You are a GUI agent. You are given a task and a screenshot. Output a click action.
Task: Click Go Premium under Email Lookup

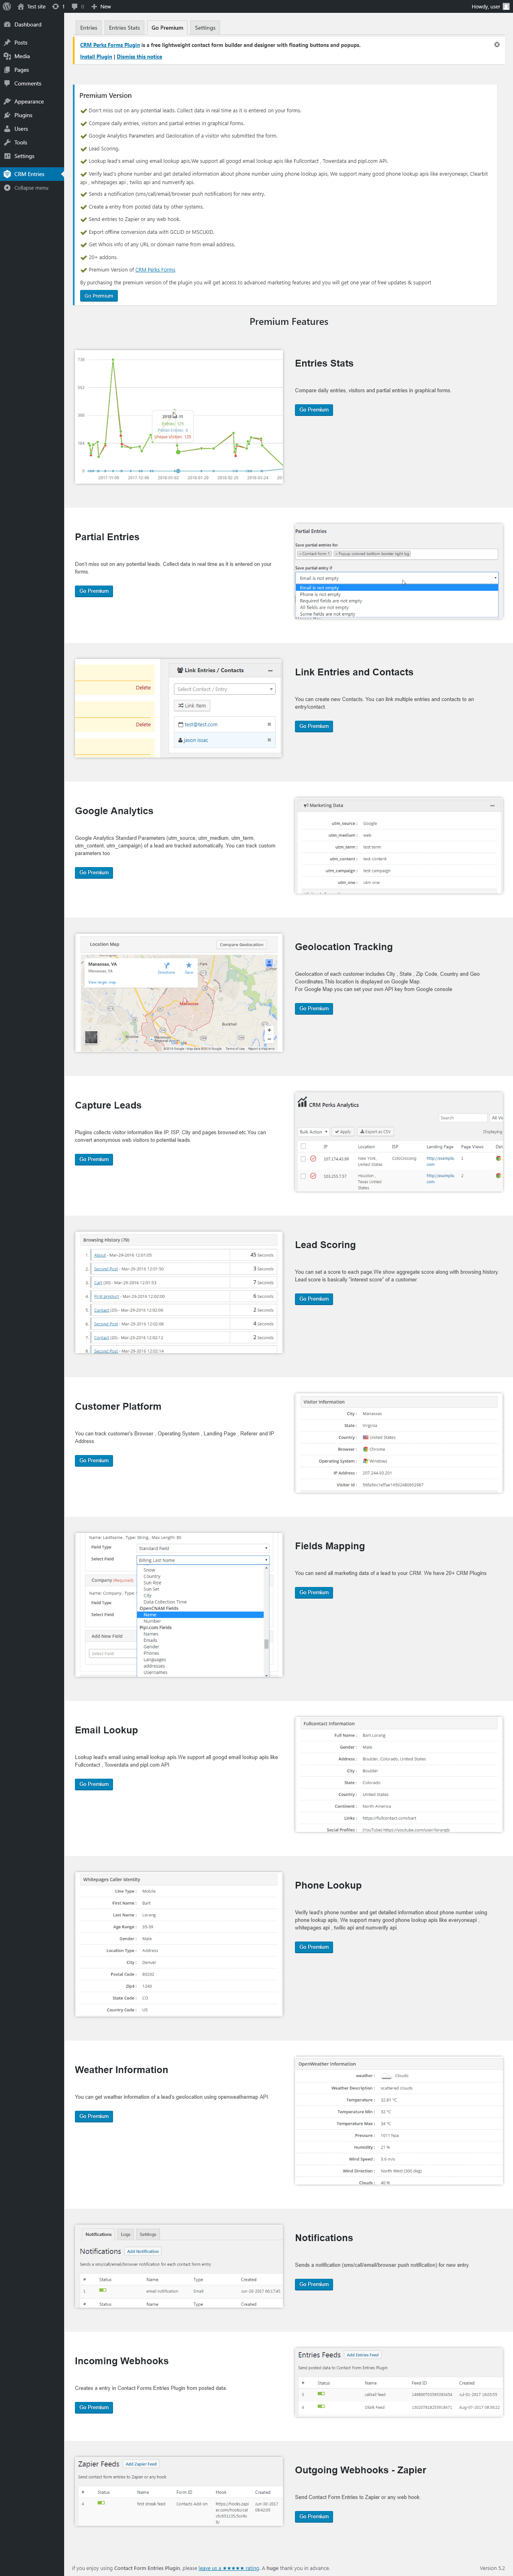pyautogui.click(x=94, y=1784)
